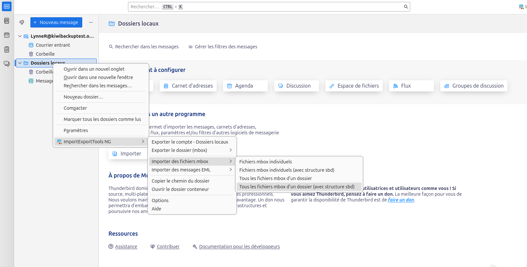Open the Chat space icon
The height and width of the screenshot is (267, 527).
[7, 64]
